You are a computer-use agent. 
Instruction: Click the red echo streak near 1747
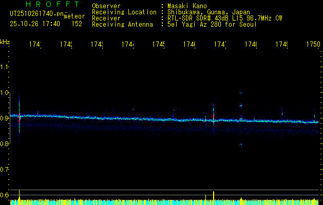(x=214, y=116)
